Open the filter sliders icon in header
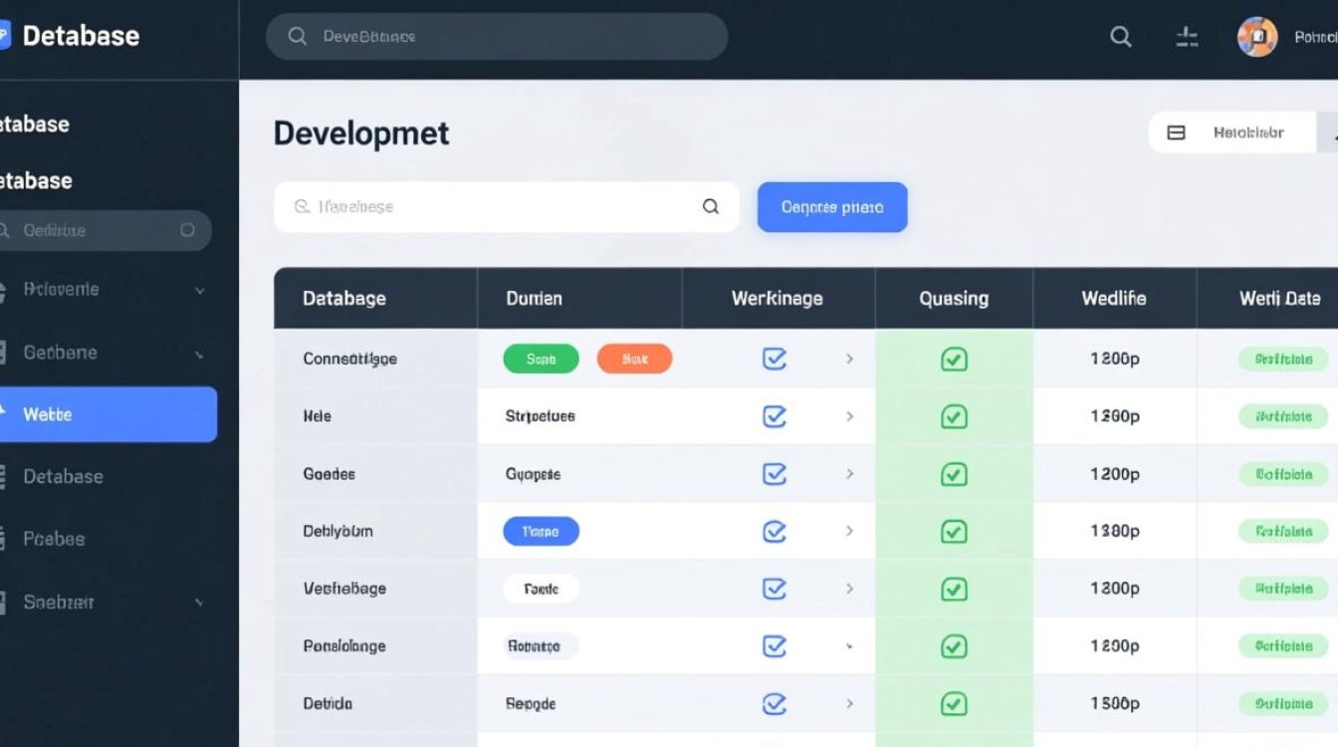Screen dimensions: 1338x747 1187,37
